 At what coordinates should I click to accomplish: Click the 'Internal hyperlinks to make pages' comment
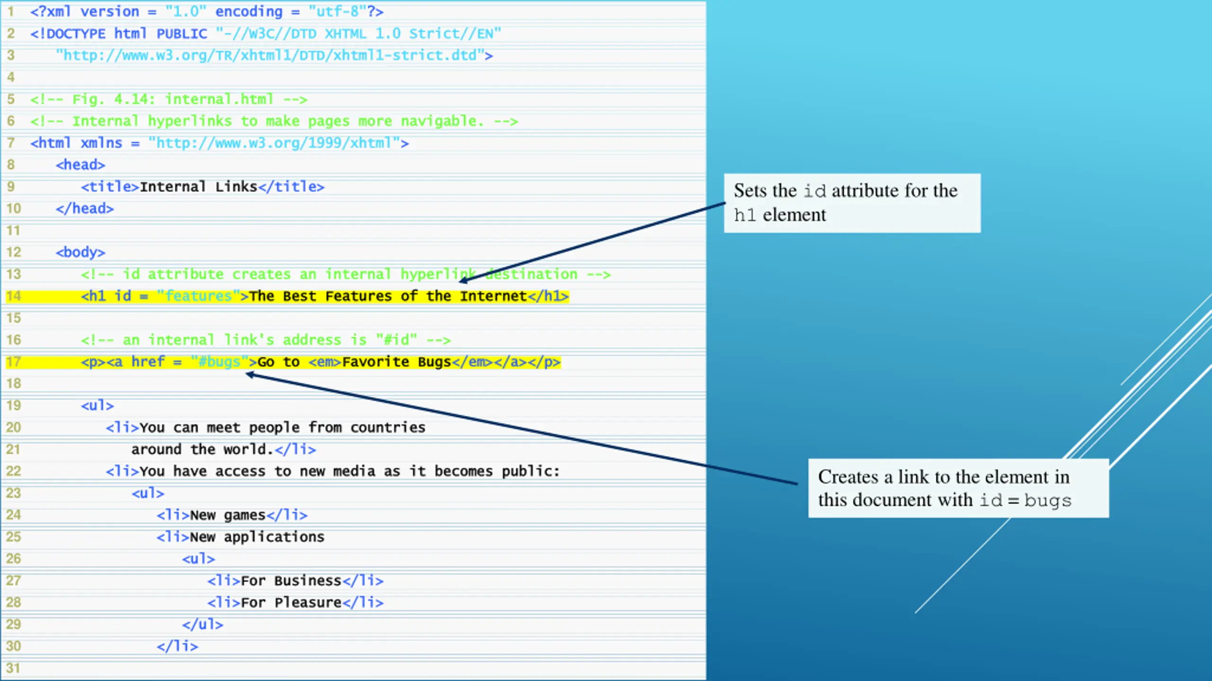(x=274, y=121)
